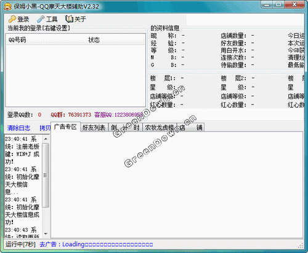Screen dimensions: 308x253
Task: Switch to the 农牧龙虎榜 tab
Action: (160, 128)
